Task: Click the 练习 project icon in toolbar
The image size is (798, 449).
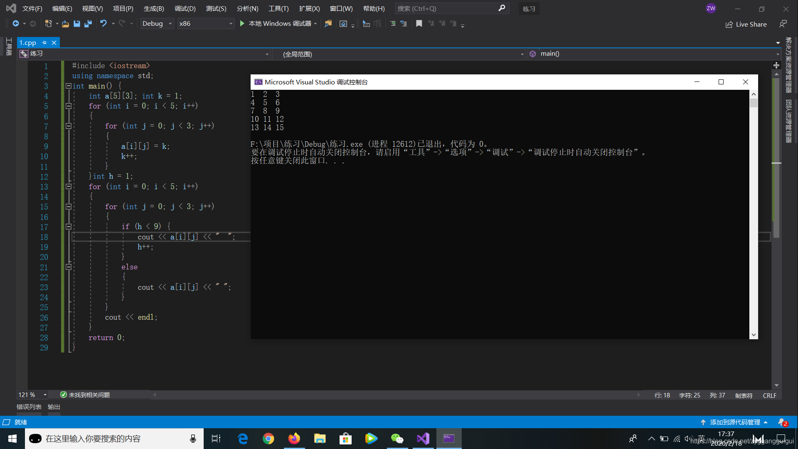Action: tap(25, 53)
